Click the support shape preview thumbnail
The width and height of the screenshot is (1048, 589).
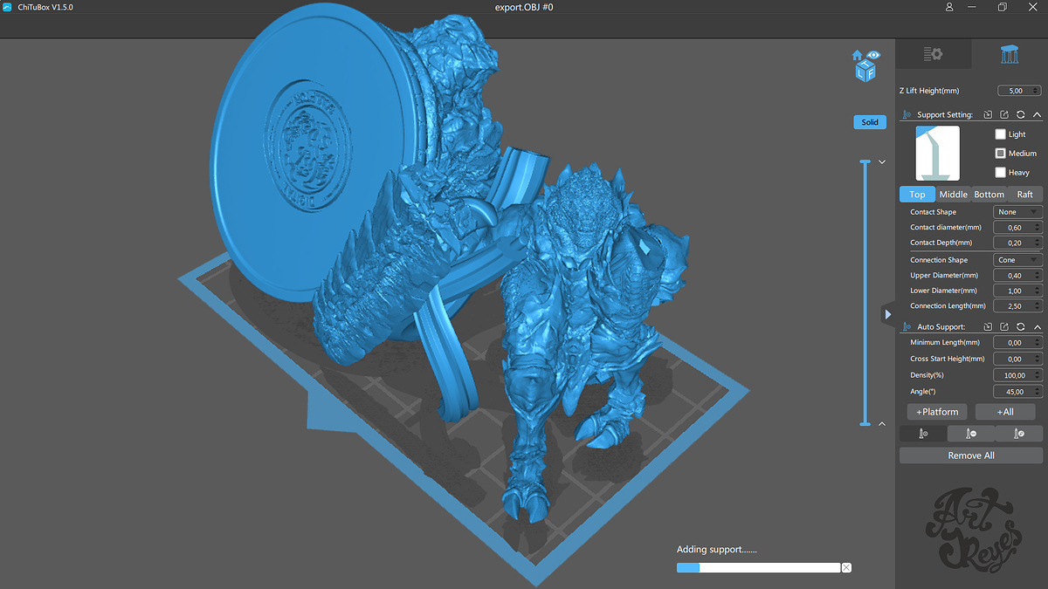point(937,153)
